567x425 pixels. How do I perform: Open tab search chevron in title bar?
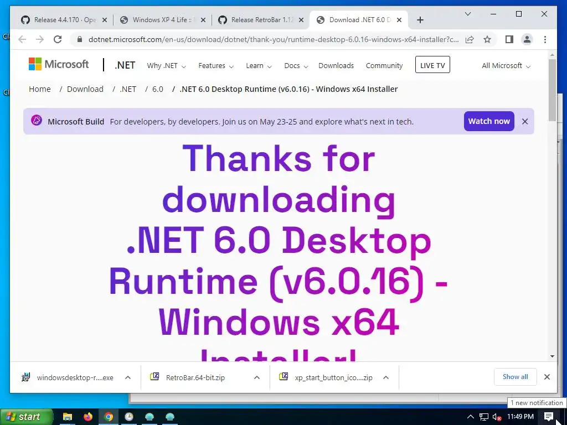coord(467,14)
